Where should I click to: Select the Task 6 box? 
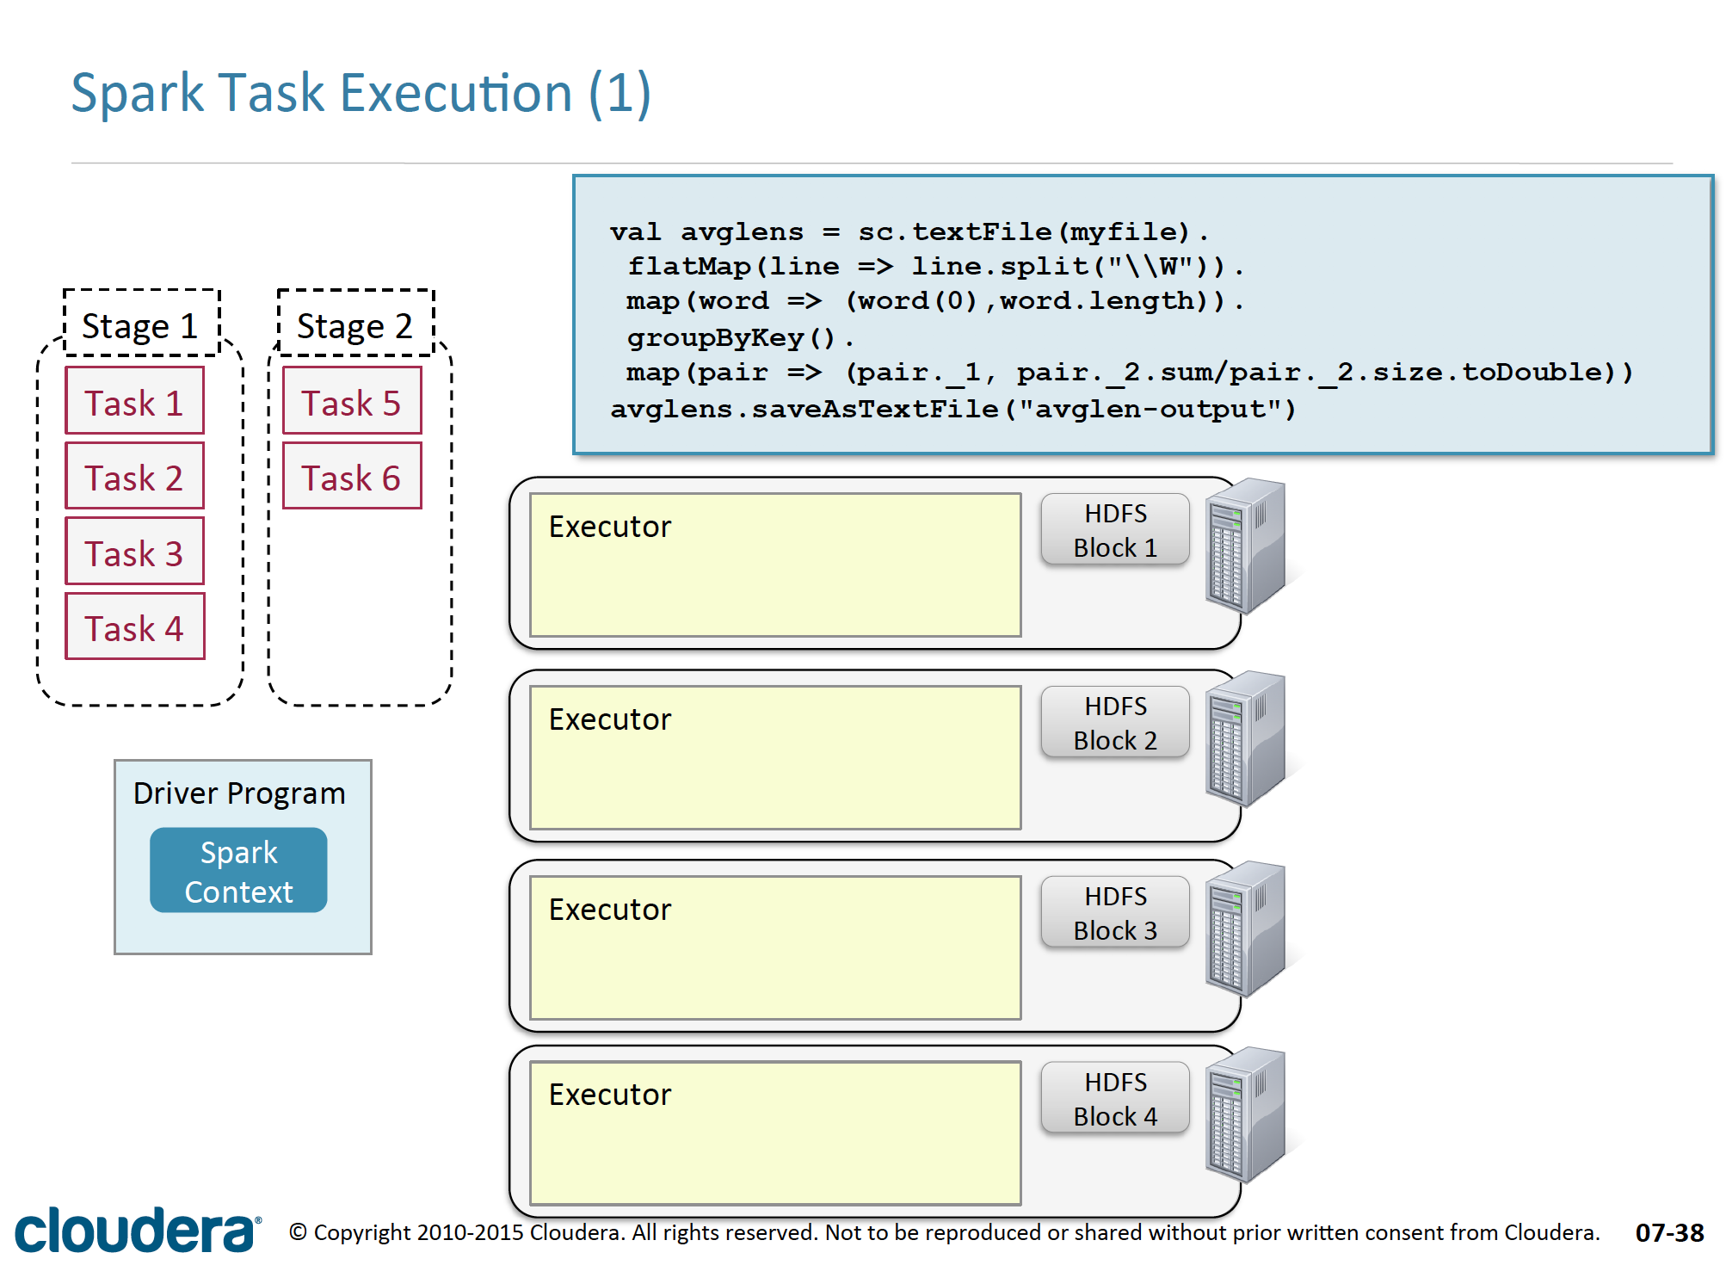click(351, 477)
